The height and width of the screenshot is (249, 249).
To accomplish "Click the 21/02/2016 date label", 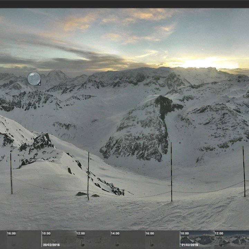I will [x=190, y=245].
